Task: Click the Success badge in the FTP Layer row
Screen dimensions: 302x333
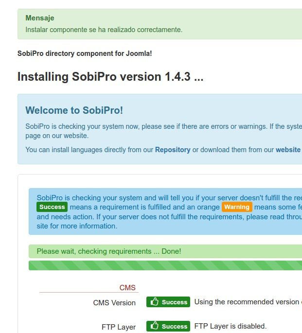Action: pyautogui.click(x=168, y=326)
